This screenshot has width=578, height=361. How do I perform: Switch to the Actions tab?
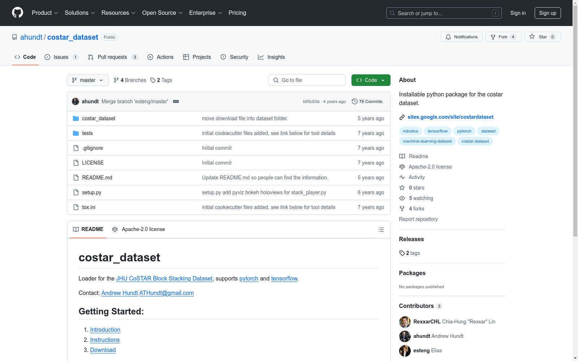click(160, 57)
